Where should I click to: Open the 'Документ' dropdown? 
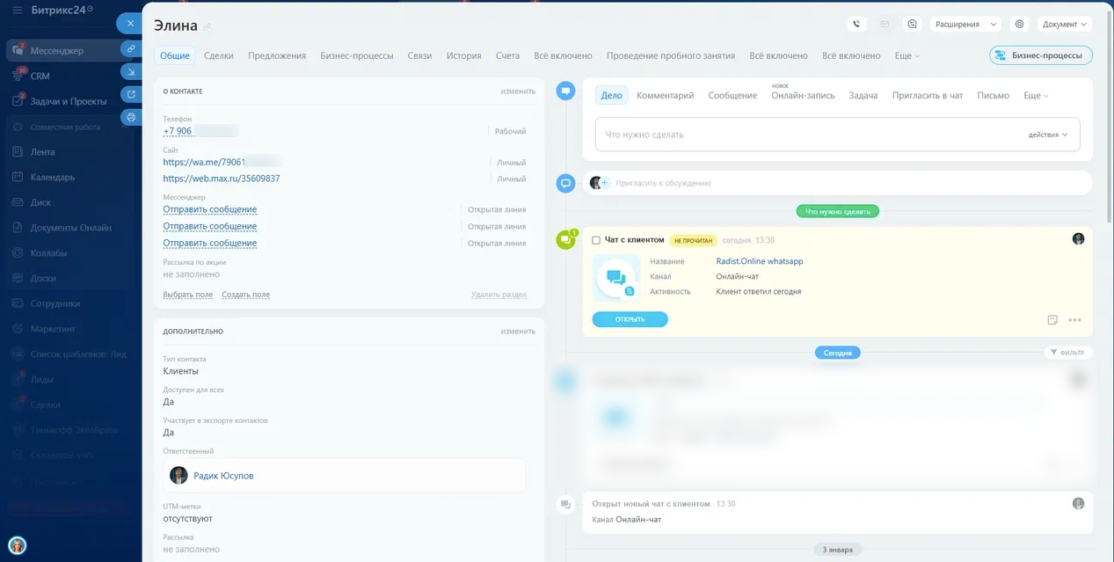pos(1064,25)
